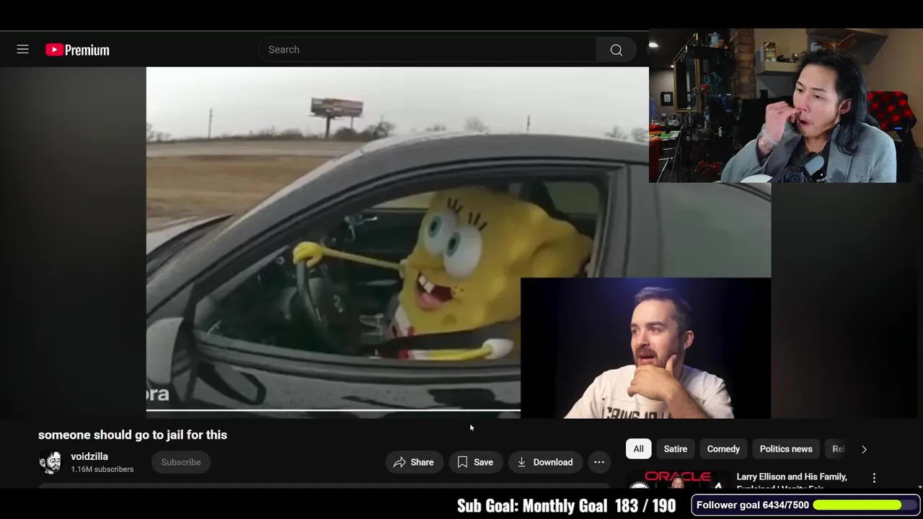Open Larry Ellison video options menu
This screenshot has height=519, width=923.
(x=874, y=478)
